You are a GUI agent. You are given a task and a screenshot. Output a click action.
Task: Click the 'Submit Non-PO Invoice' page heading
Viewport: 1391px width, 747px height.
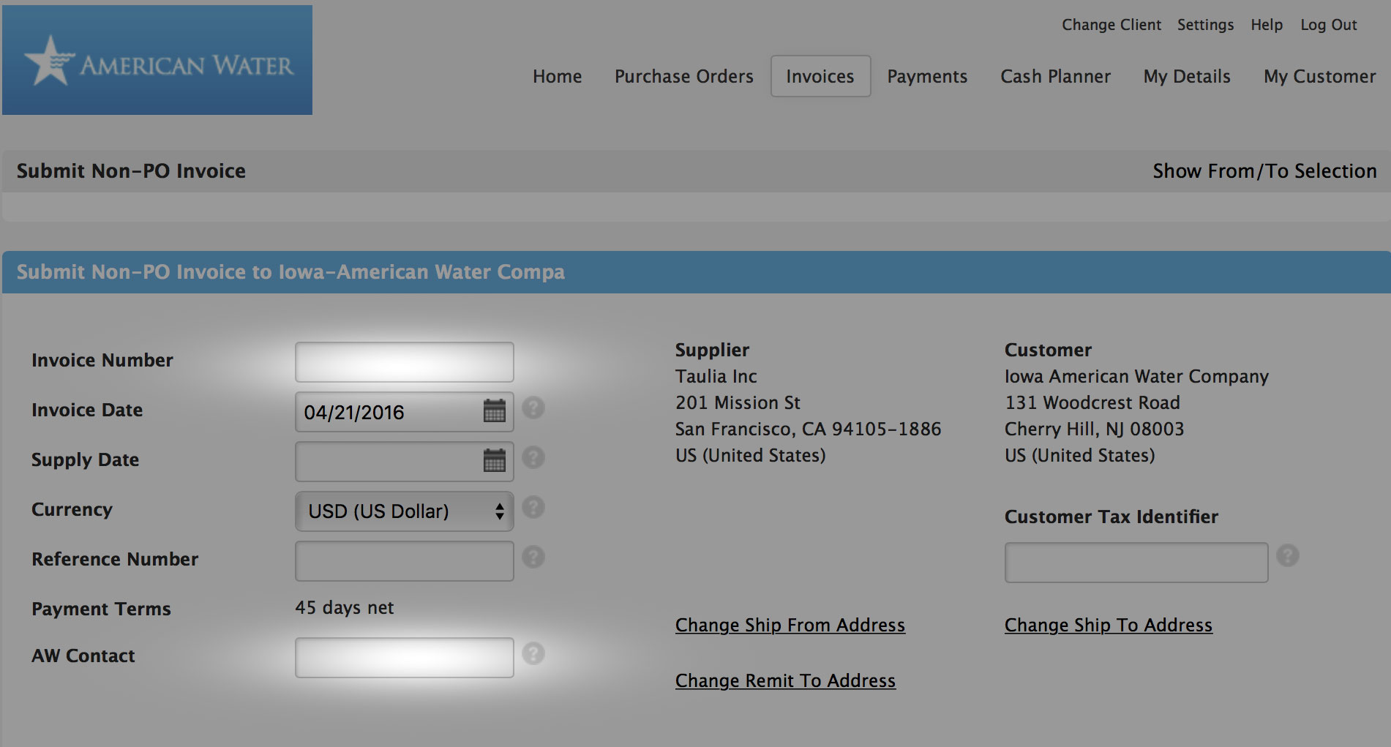click(131, 170)
